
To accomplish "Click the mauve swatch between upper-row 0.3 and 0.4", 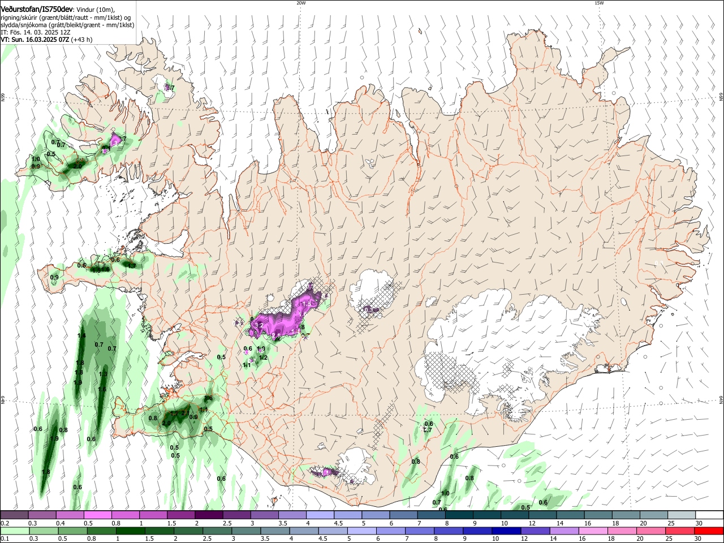I will point(42,515).
